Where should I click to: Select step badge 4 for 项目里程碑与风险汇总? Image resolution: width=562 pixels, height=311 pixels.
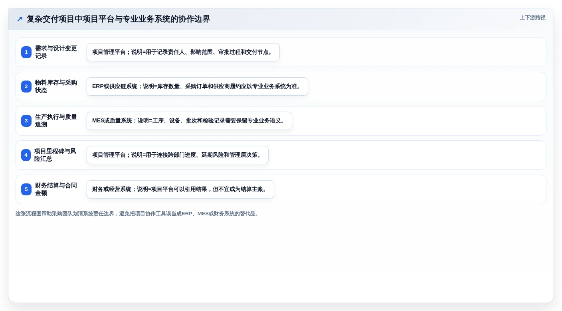tap(26, 155)
